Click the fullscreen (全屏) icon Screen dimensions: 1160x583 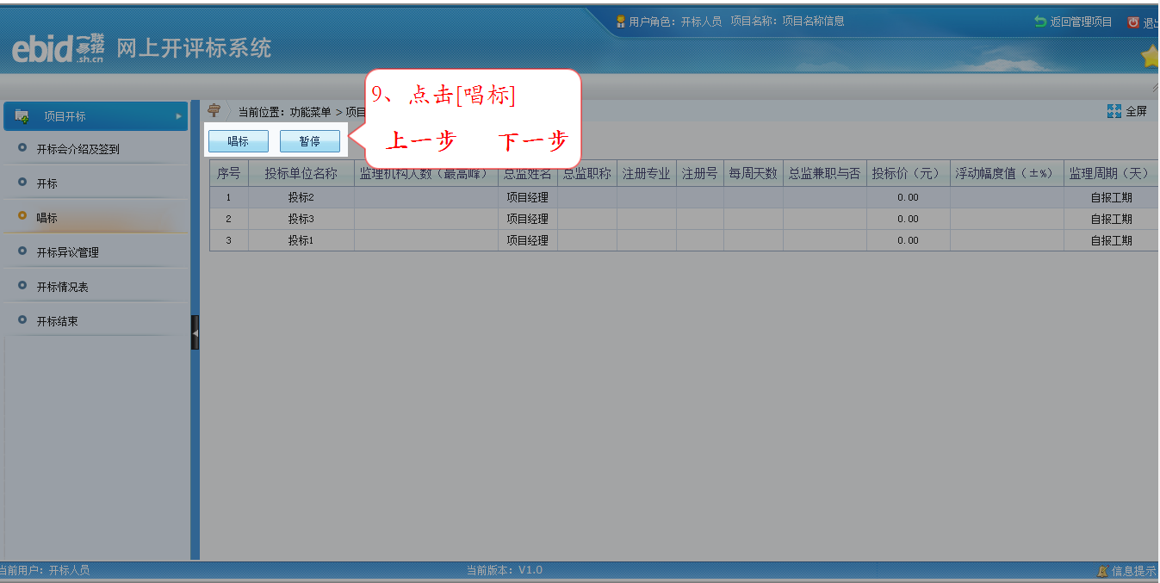(x=1113, y=111)
